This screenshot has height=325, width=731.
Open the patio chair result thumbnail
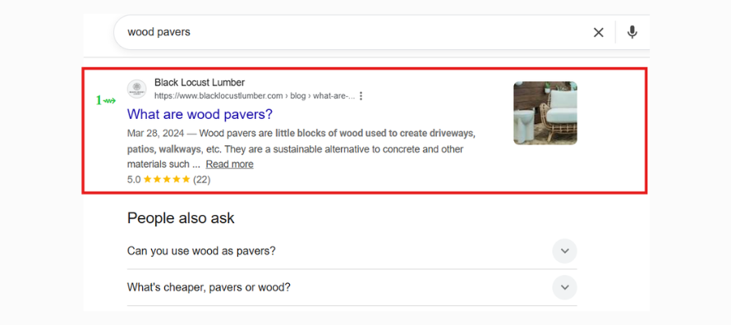tap(545, 113)
